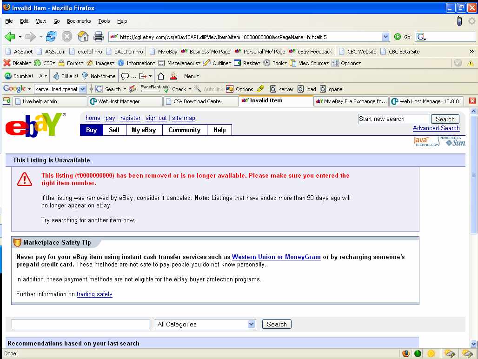The image size is (478, 359).
Task: Open the Disable menu in developer toolbar
Action: point(17,63)
